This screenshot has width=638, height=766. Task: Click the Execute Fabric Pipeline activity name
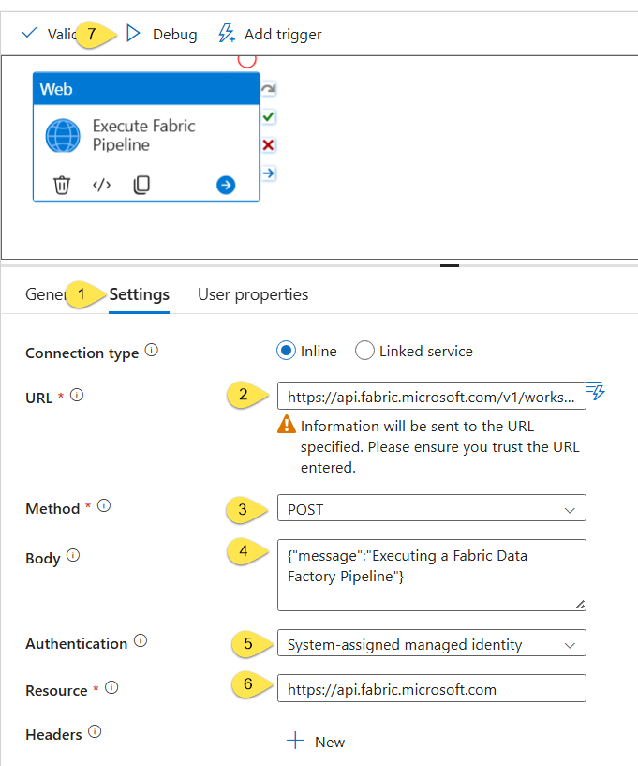click(144, 135)
